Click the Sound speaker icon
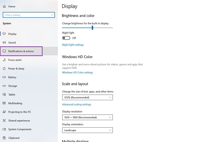The width and height of the screenshot is (223, 142). (4, 43)
